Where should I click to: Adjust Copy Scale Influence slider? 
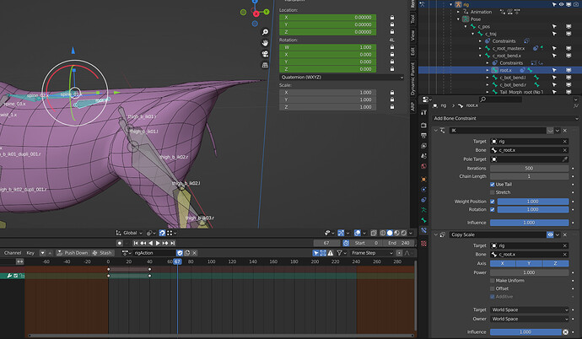click(525, 332)
